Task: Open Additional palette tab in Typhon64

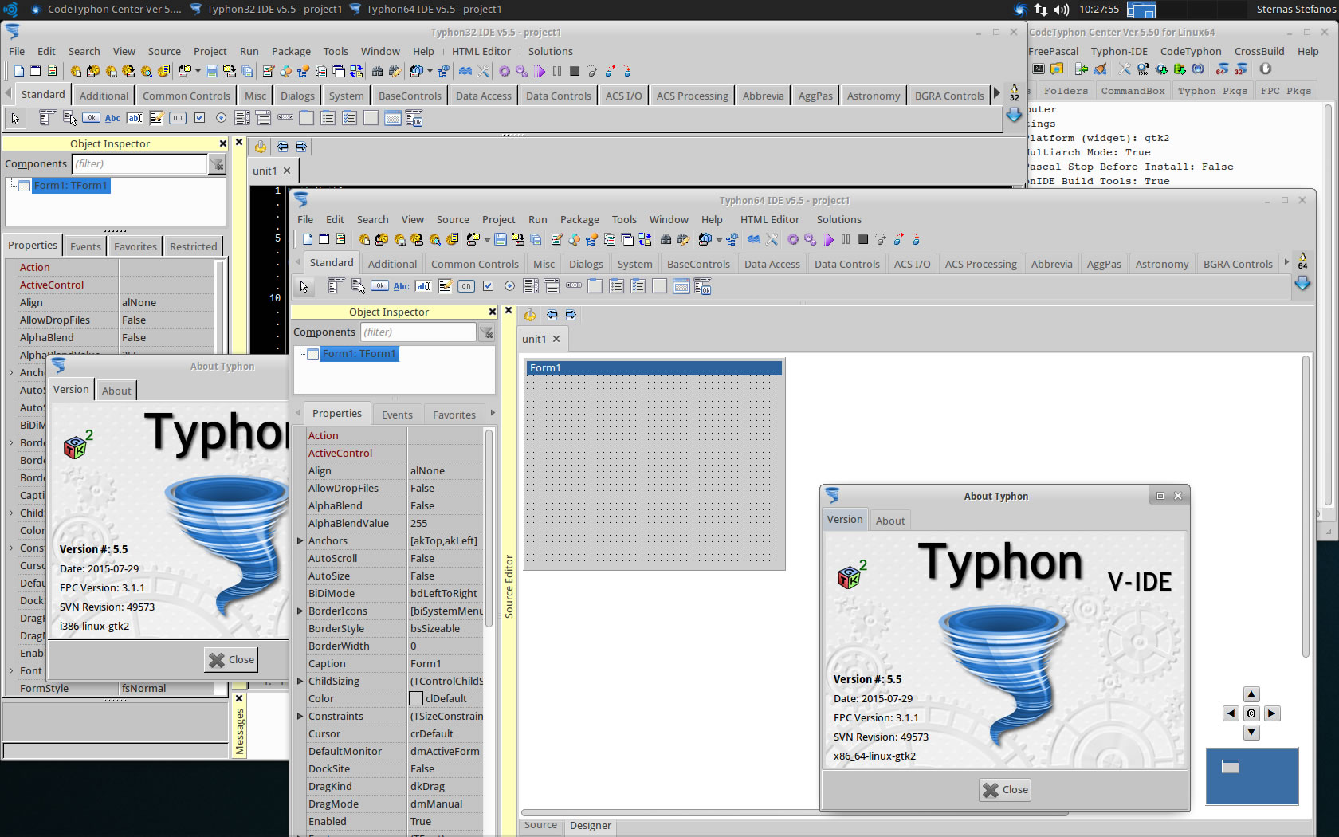Action: (x=392, y=264)
